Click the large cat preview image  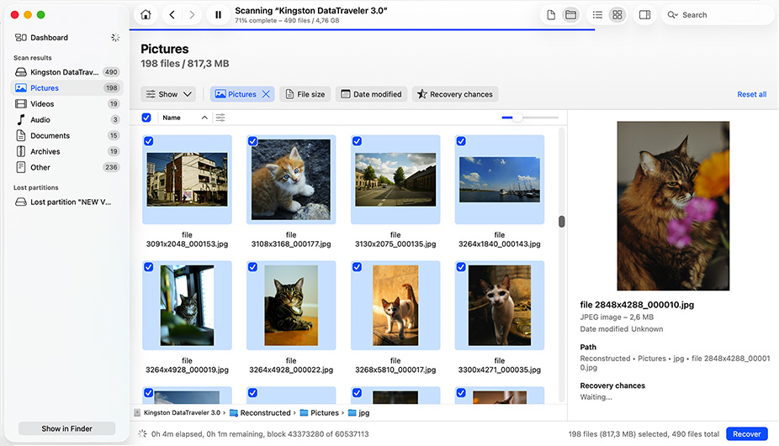tap(673, 206)
